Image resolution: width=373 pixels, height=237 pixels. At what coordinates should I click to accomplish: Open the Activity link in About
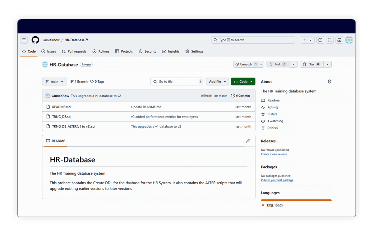coord(273,107)
